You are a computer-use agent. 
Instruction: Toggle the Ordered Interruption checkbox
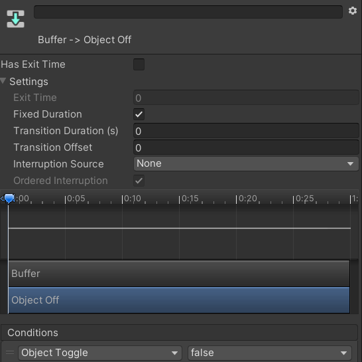coord(139,181)
